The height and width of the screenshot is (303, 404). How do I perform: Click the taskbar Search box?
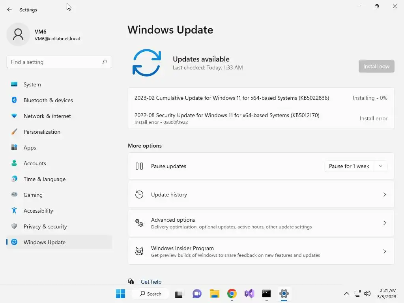click(150, 294)
